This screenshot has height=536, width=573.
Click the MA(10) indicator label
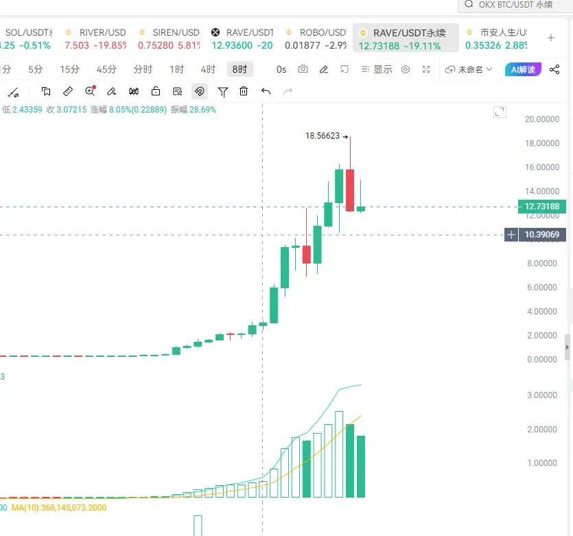[x=59, y=507]
